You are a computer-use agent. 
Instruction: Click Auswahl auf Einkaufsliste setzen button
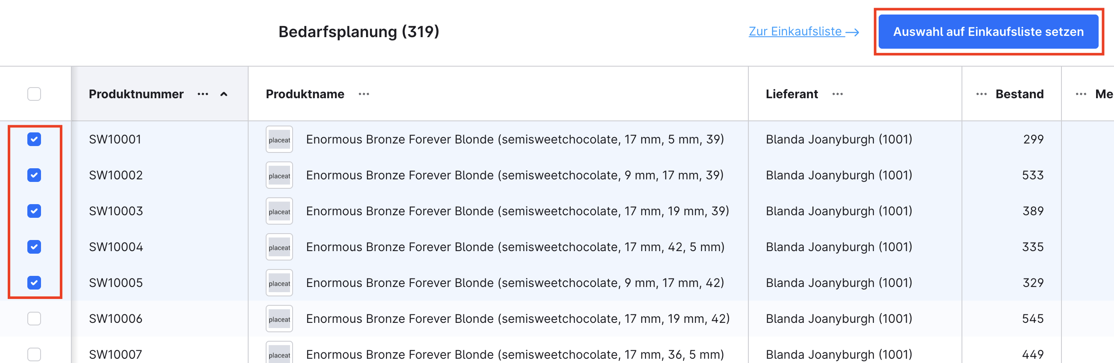pos(988,32)
